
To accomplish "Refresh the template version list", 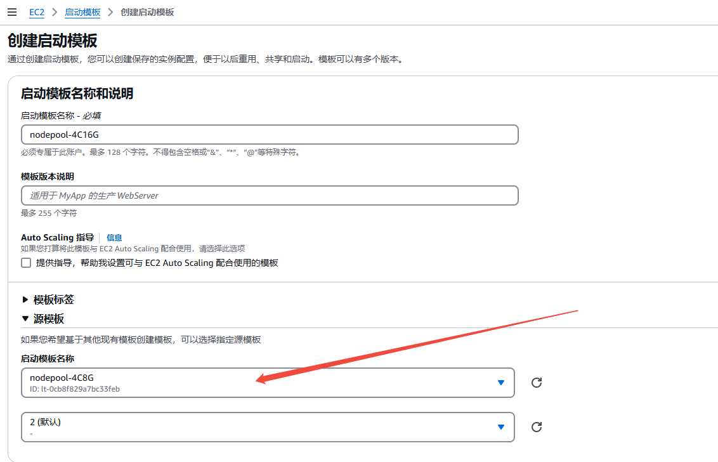I will 536,427.
